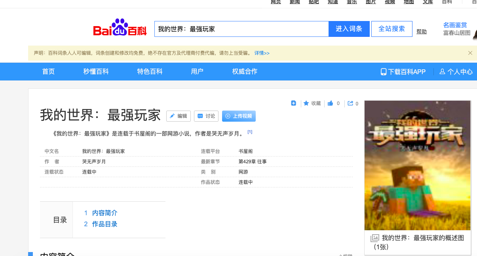
Task: Open the novel cover image thumbnail
Action: point(418,165)
